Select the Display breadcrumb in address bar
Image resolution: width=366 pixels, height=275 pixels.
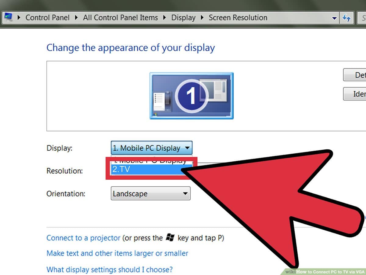tap(183, 18)
